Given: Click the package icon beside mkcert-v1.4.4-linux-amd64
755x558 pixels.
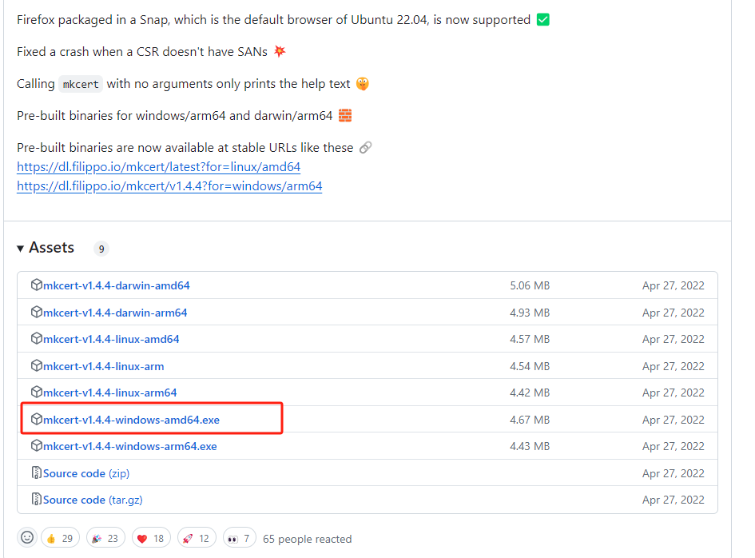Looking at the screenshot, I should point(37,338).
